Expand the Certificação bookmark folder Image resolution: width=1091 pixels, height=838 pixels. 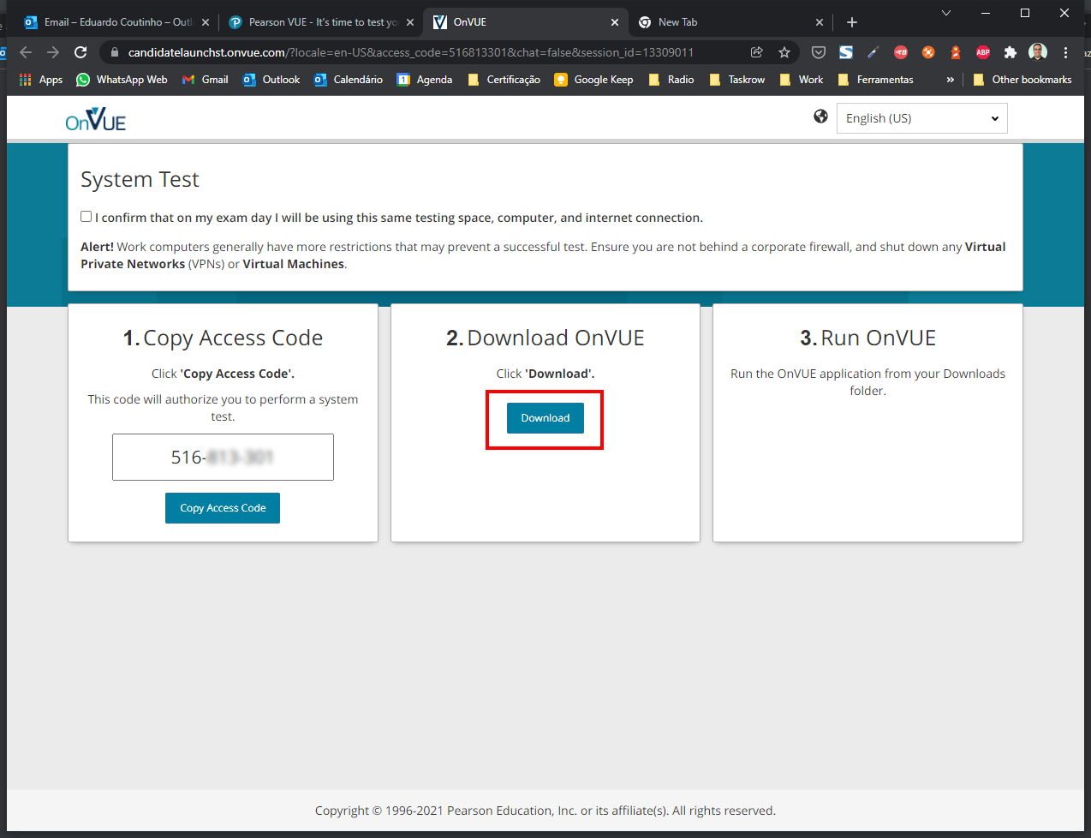[504, 80]
